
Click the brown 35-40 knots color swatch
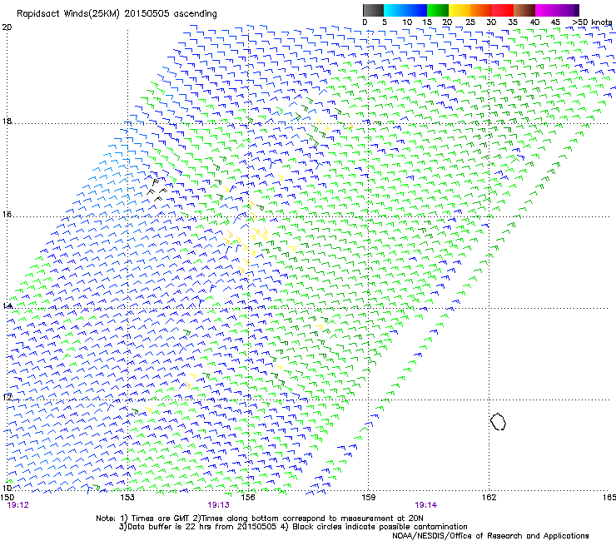click(524, 10)
